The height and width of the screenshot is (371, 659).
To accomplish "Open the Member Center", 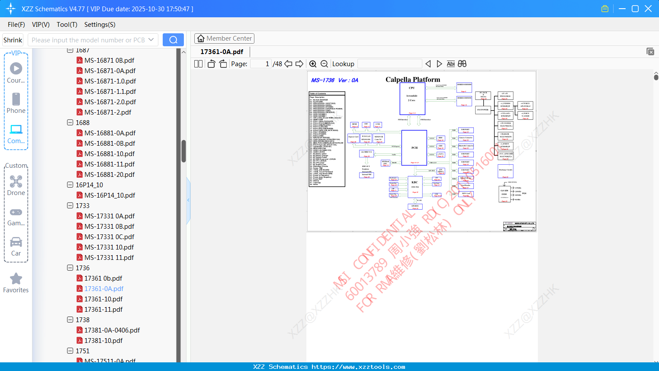I will click(224, 38).
